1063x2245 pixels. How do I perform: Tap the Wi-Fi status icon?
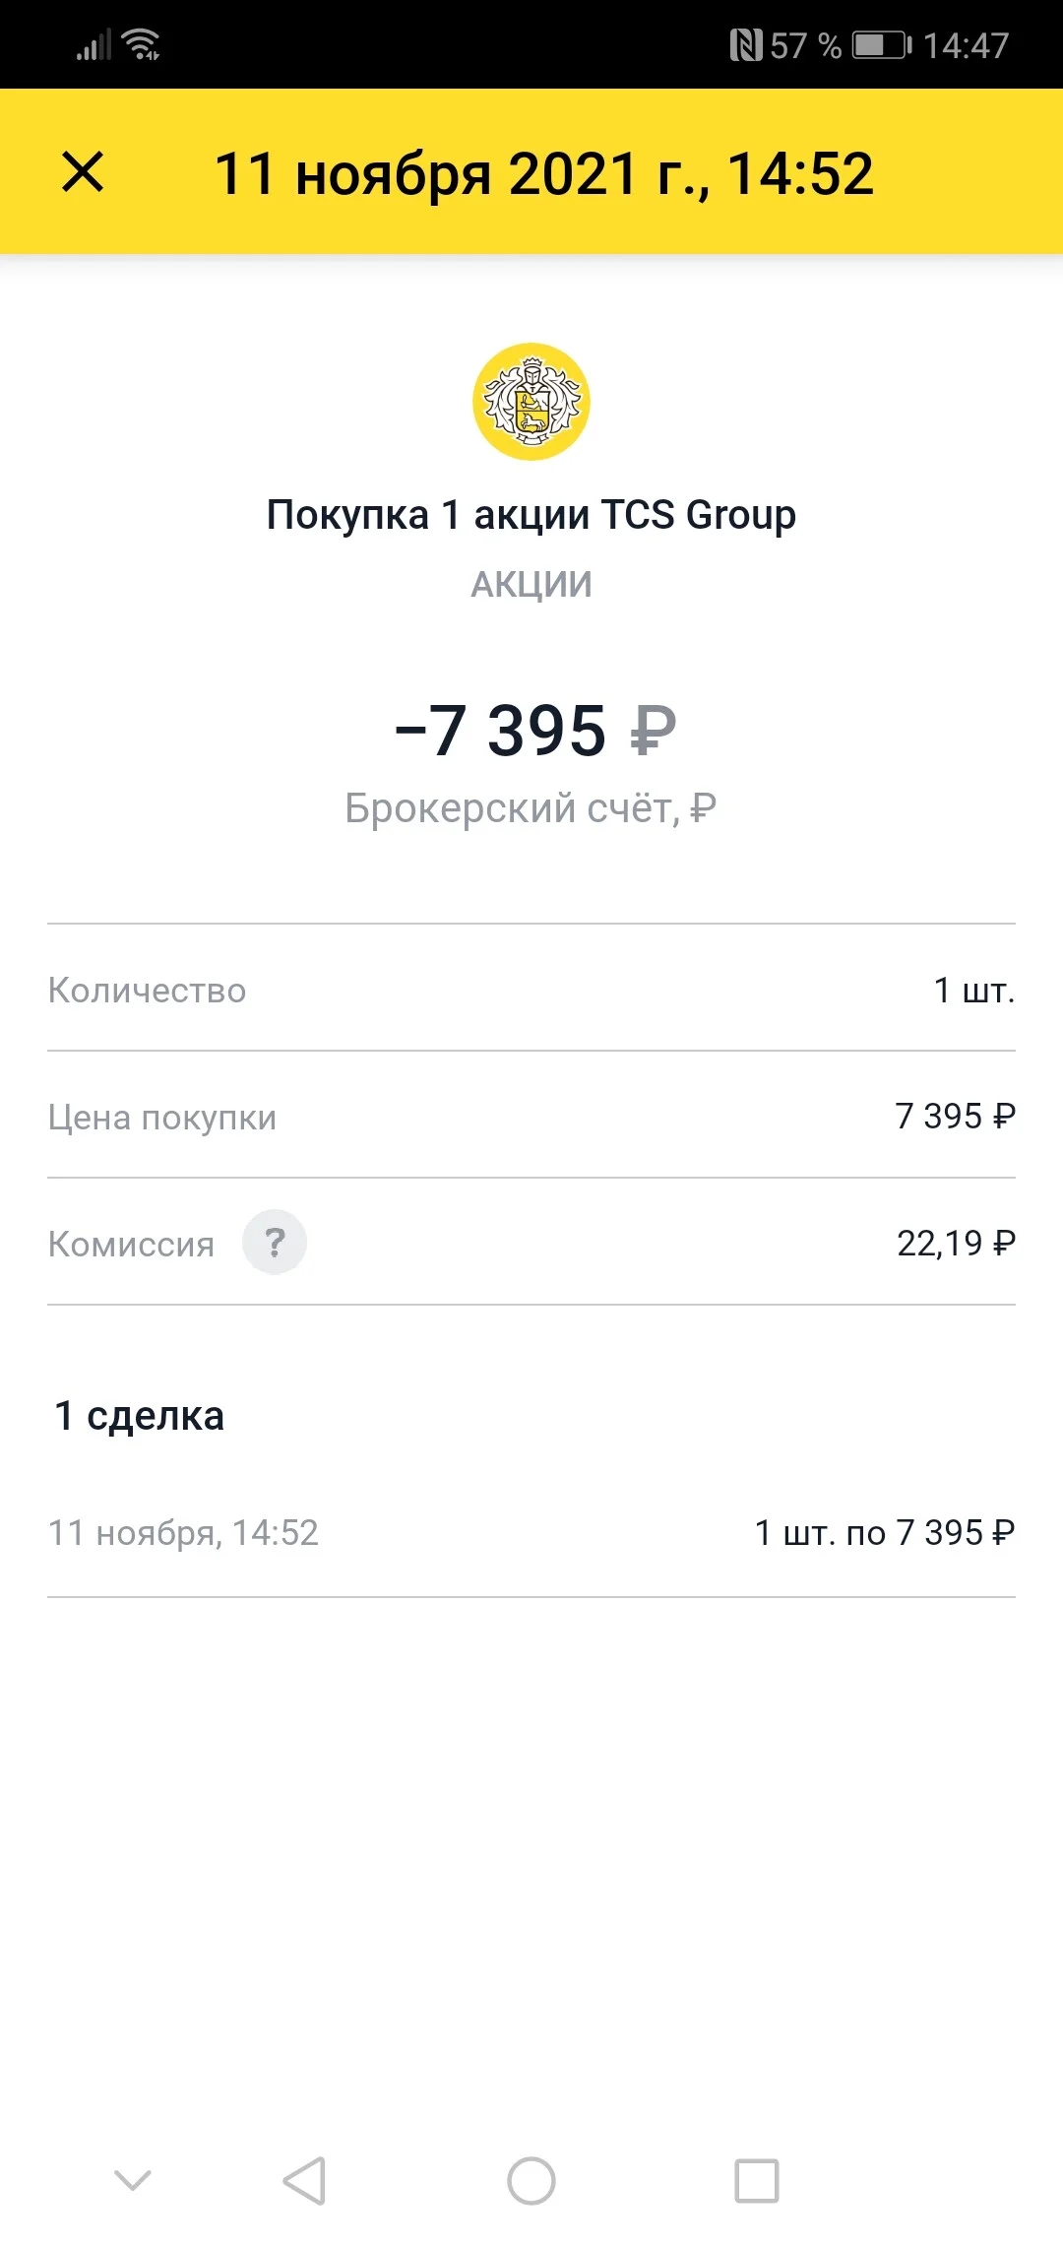tap(141, 44)
